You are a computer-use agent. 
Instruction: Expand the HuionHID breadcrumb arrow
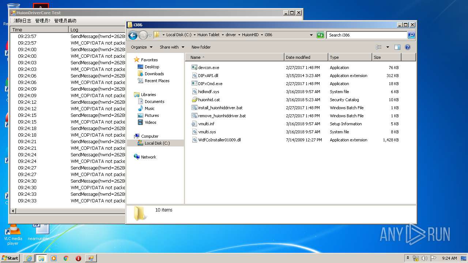pyautogui.click(x=261, y=35)
